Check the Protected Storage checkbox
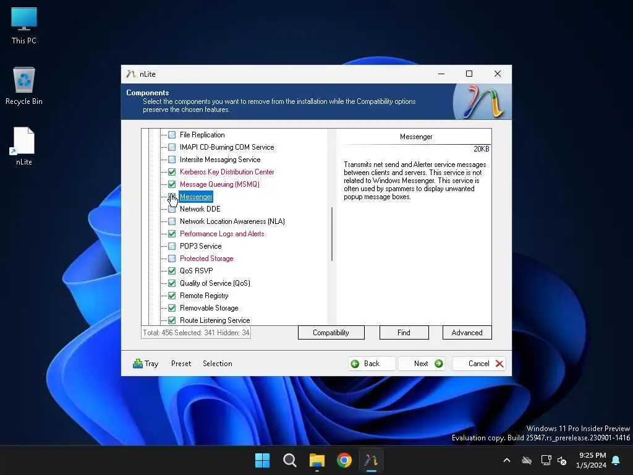Viewport: 633px width, 475px height. click(x=172, y=259)
